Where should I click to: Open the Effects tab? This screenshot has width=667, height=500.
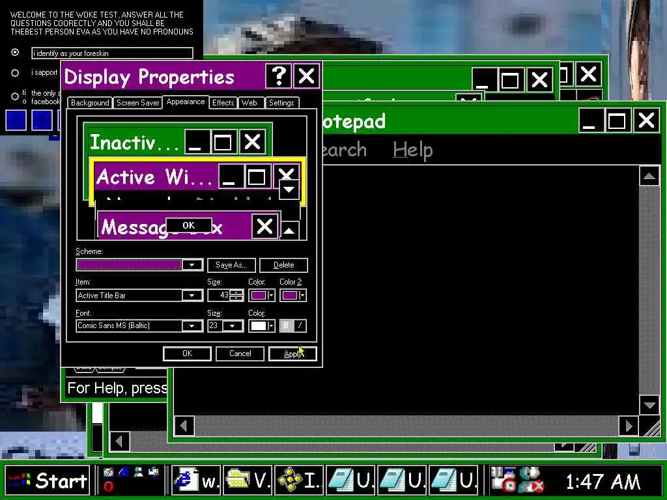tap(223, 103)
